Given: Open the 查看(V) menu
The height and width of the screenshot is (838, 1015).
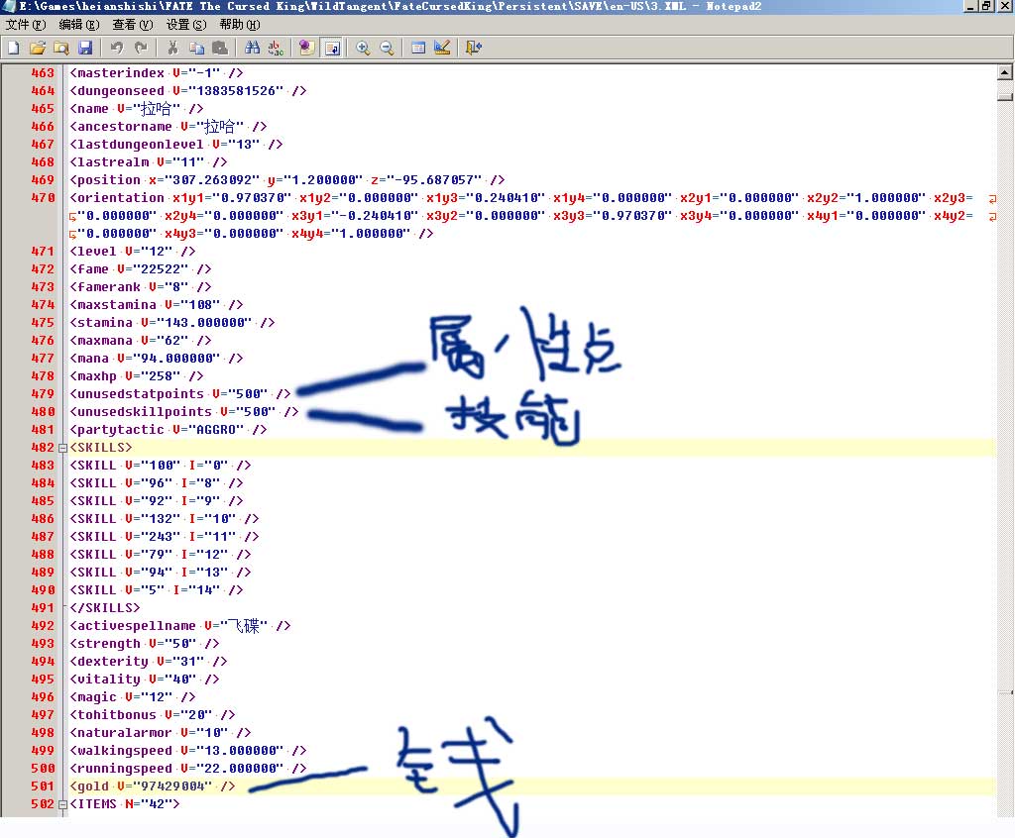Looking at the screenshot, I should tap(132, 25).
